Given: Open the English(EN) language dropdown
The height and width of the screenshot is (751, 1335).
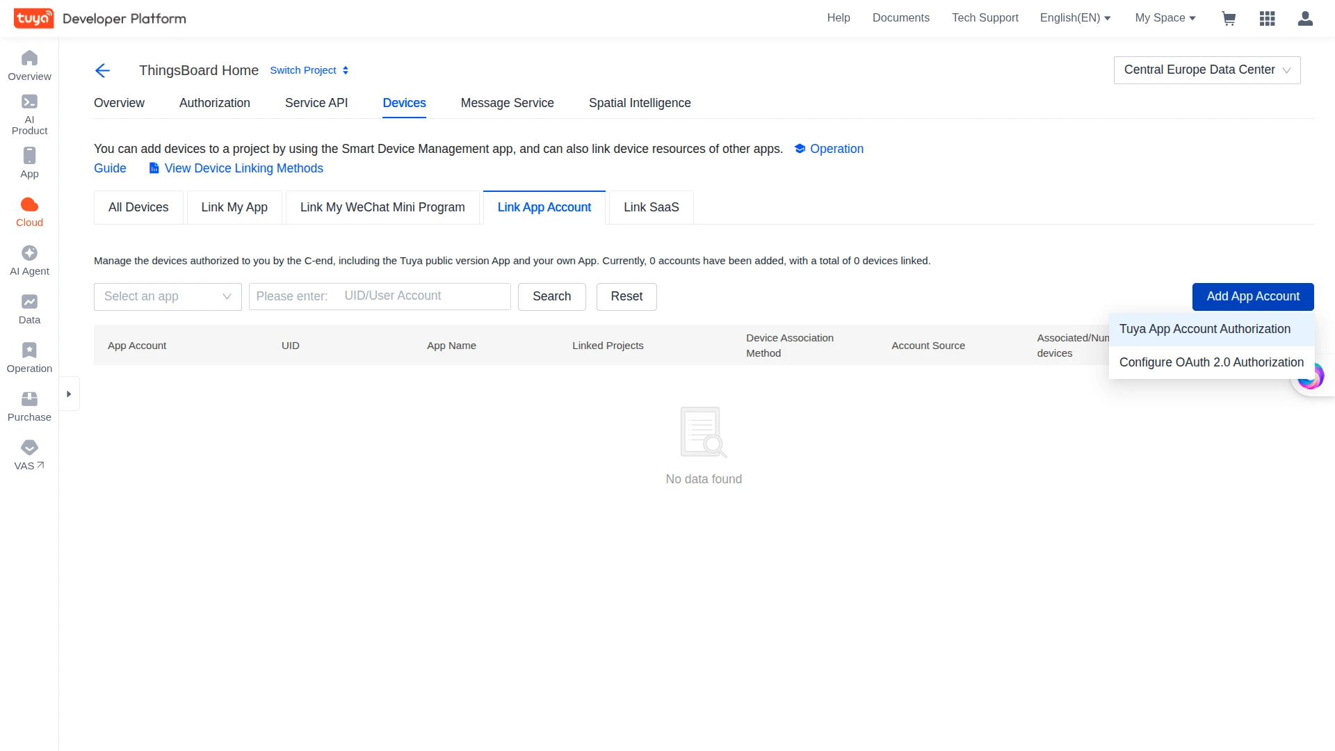Looking at the screenshot, I should [1075, 18].
